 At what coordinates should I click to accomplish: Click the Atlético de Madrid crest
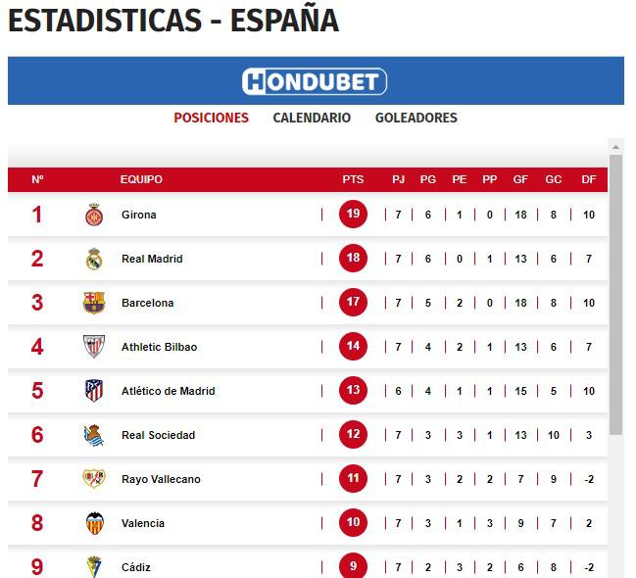pyautogui.click(x=94, y=391)
